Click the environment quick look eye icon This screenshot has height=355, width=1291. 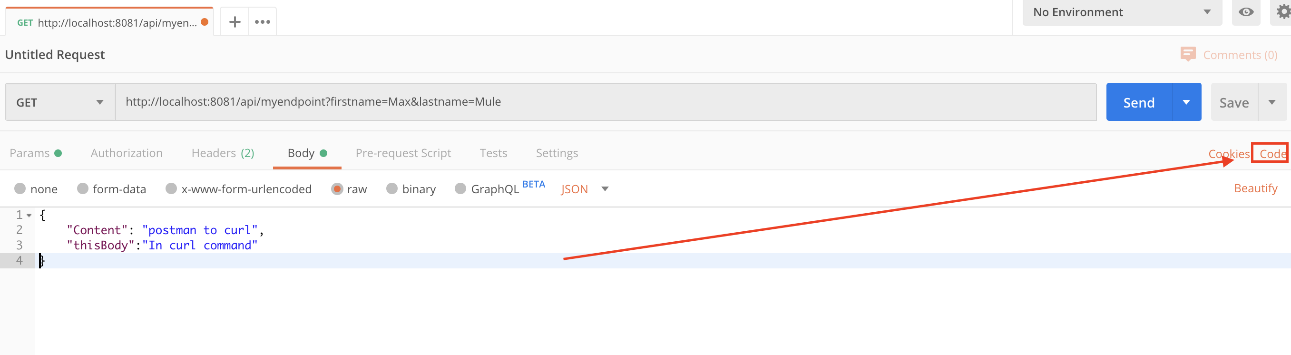pyautogui.click(x=1245, y=12)
